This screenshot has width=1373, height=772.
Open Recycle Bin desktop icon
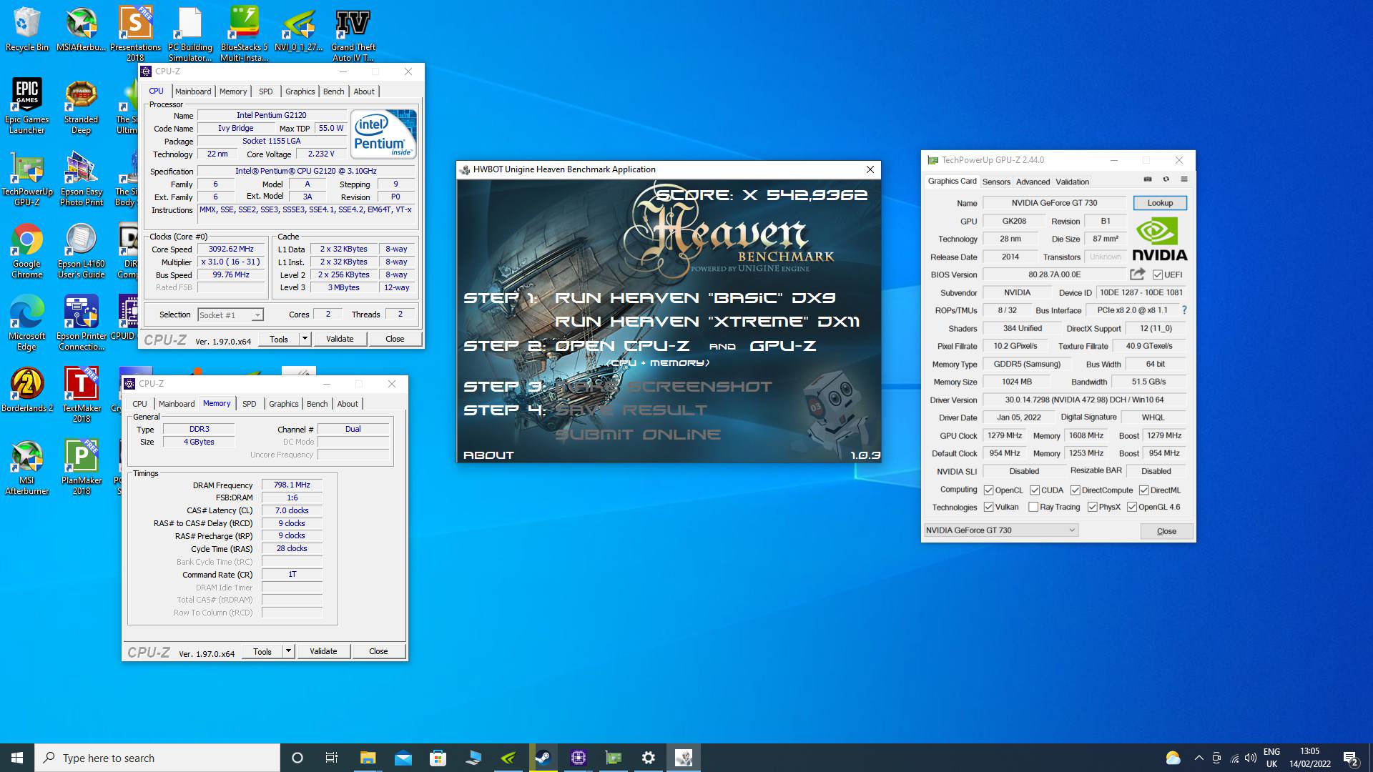click(26, 30)
